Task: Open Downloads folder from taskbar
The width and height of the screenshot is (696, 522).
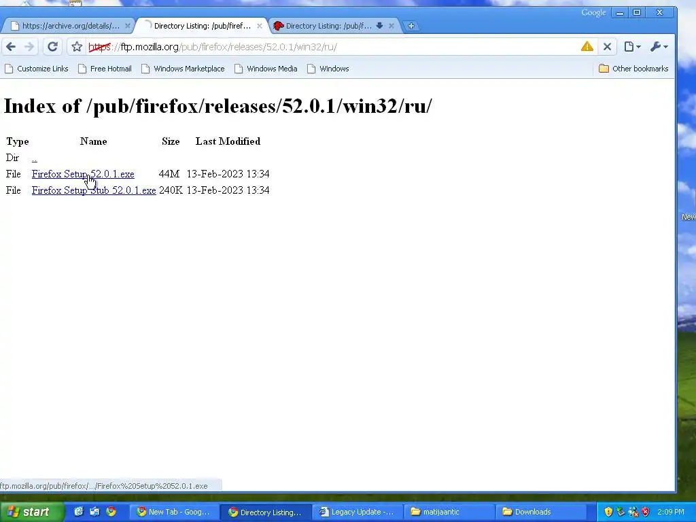Action: [540, 512]
